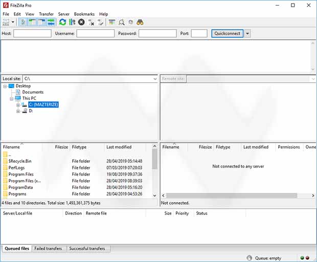The width and height of the screenshot is (317, 262).
Task: Open the Bookmarks menu
Action: (x=84, y=14)
